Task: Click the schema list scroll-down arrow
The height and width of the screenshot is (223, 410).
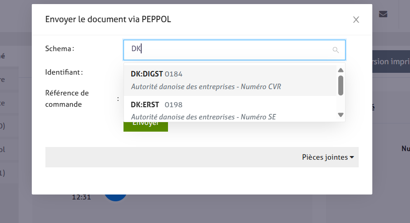Action: tap(341, 115)
